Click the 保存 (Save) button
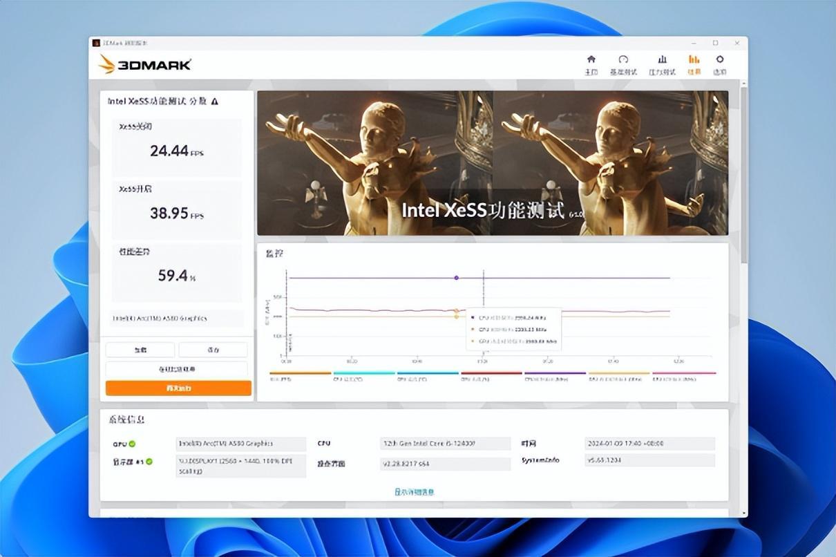Screen dimensions: 836x557 [213, 350]
